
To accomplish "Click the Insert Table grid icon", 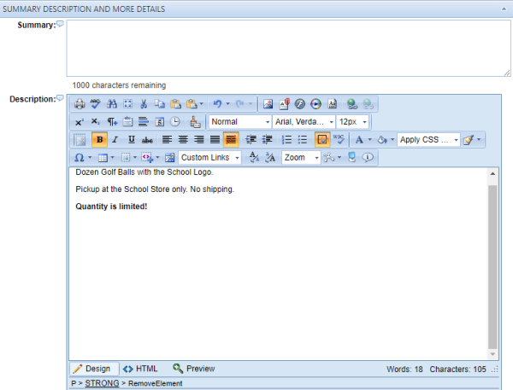I will (x=103, y=157).
